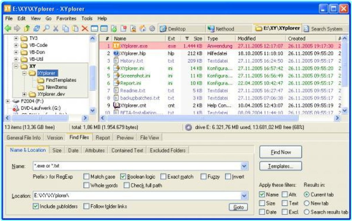Click the NewItems folder icon in tree
The image size is (352, 221).
pyautogui.click(x=41, y=87)
